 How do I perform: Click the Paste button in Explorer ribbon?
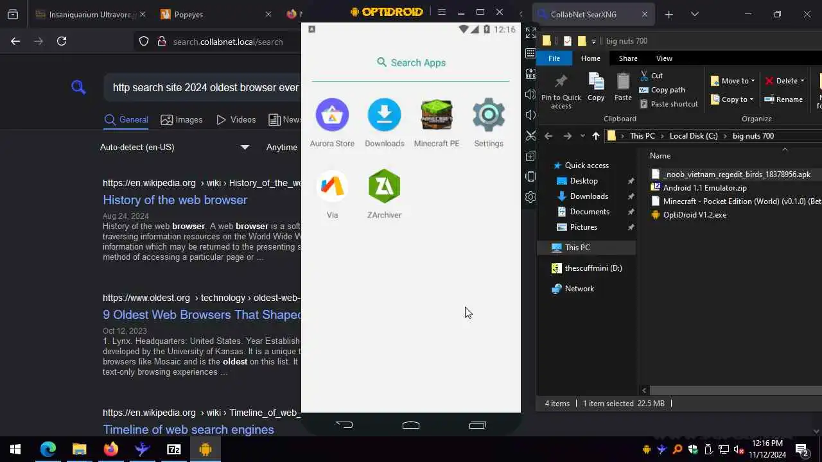click(623, 87)
